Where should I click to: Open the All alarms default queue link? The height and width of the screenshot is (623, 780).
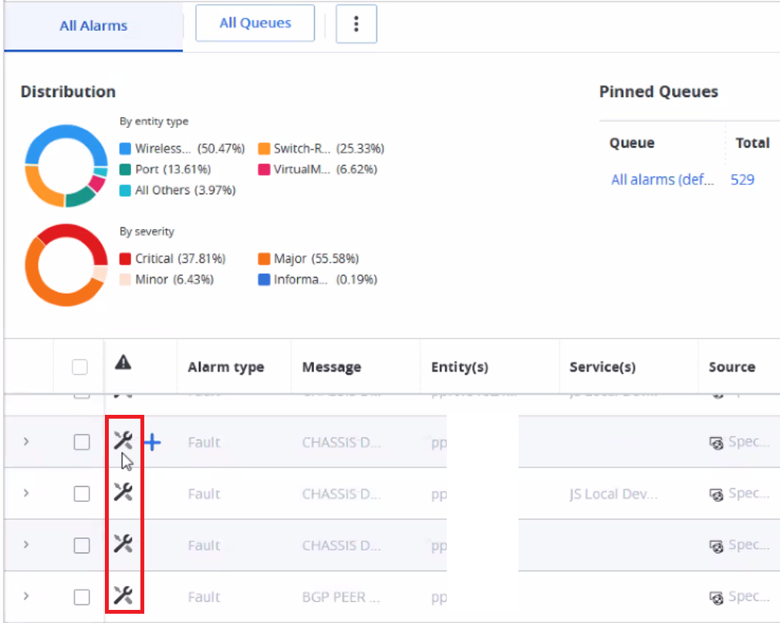662,180
